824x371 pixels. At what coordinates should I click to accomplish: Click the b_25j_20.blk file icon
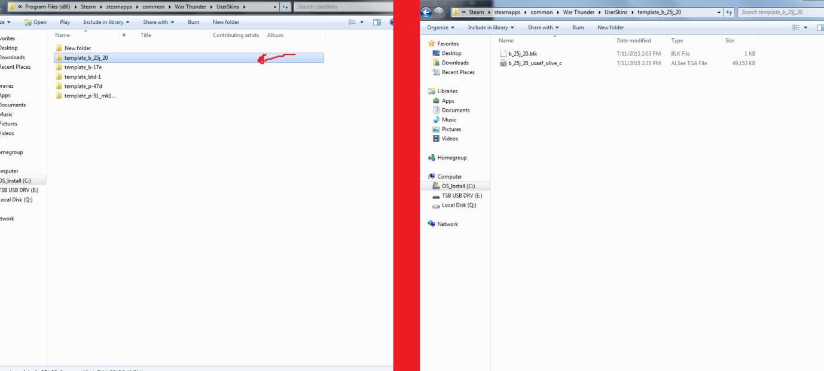pyautogui.click(x=503, y=54)
